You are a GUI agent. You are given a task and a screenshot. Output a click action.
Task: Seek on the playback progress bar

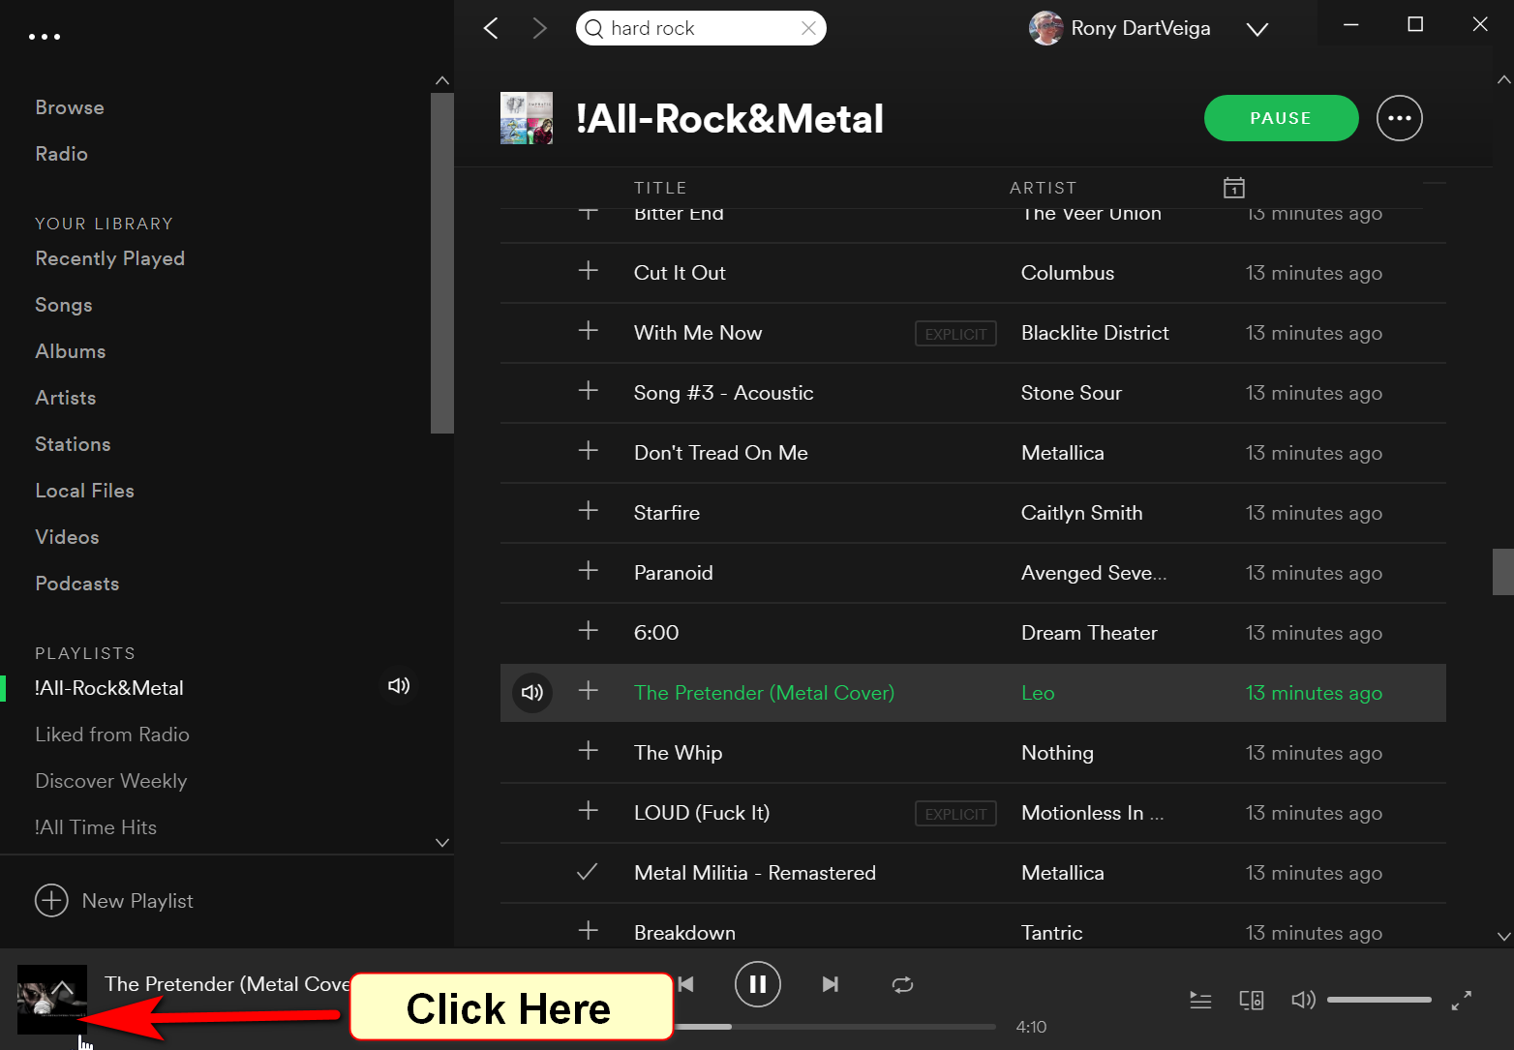pos(835,1027)
